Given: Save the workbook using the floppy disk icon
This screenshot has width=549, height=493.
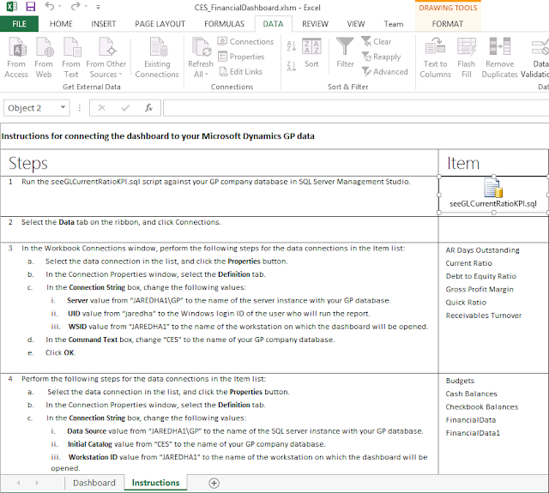Looking at the screenshot, I should click(x=31, y=7).
